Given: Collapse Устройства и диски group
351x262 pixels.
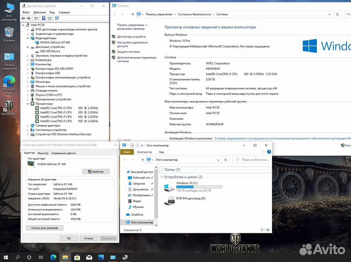Looking at the screenshot, I should [x=162, y=177].
